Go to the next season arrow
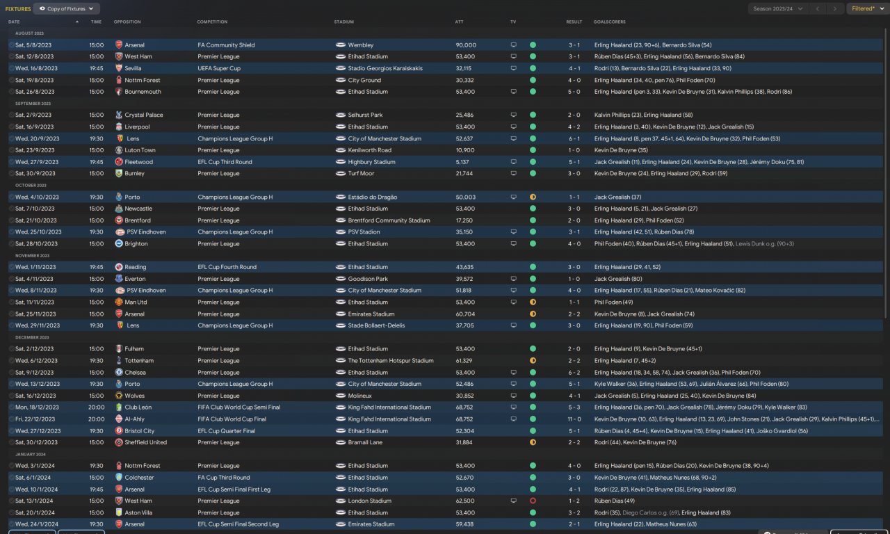Image resolution: width=890 pixels, height=534 pixels. pyautogui.click(x=835, y=8)
